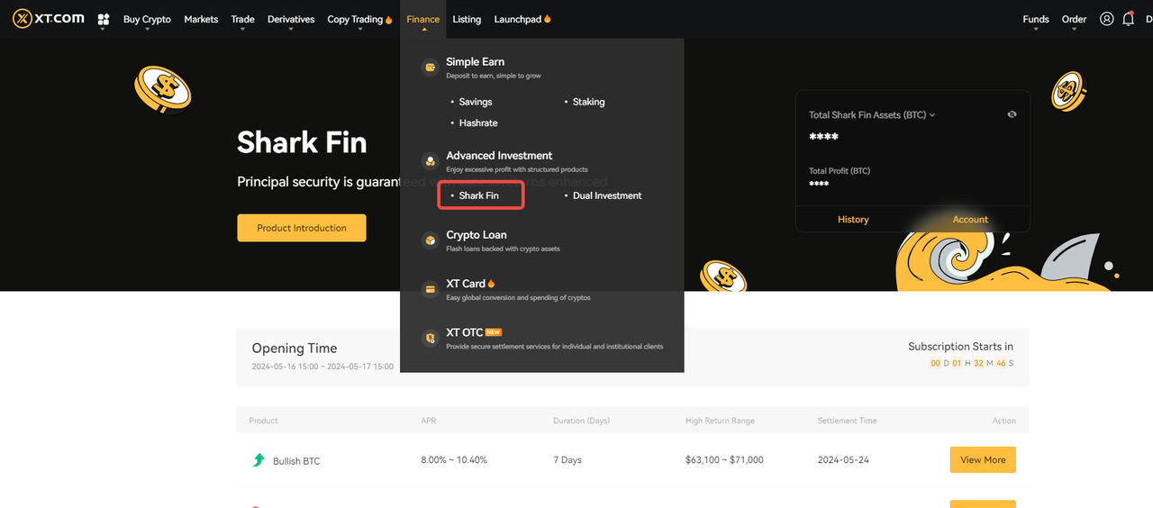Open the Finance menu

pos(422,19)
